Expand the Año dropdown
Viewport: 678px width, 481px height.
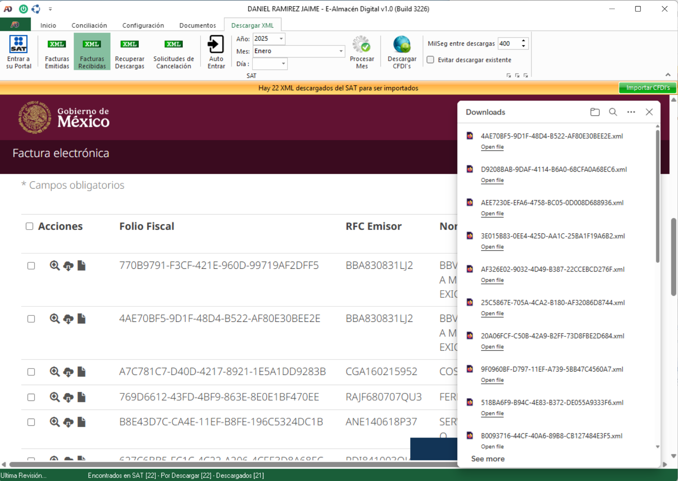point(281,39)
